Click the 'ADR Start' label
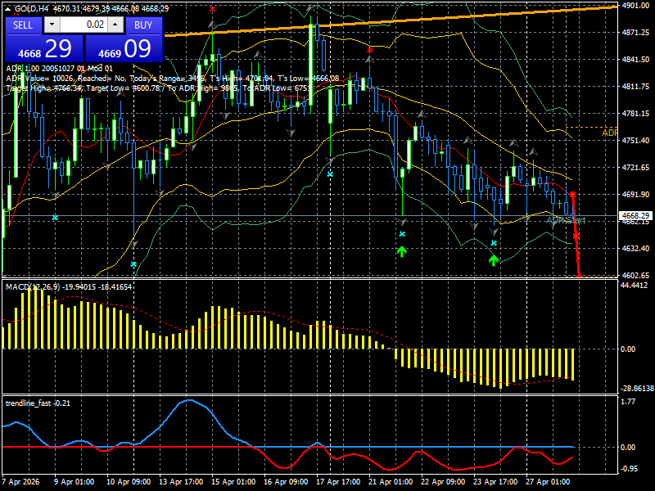The width and height of the screenshot is (655, 491). click(x=566, y=220)
